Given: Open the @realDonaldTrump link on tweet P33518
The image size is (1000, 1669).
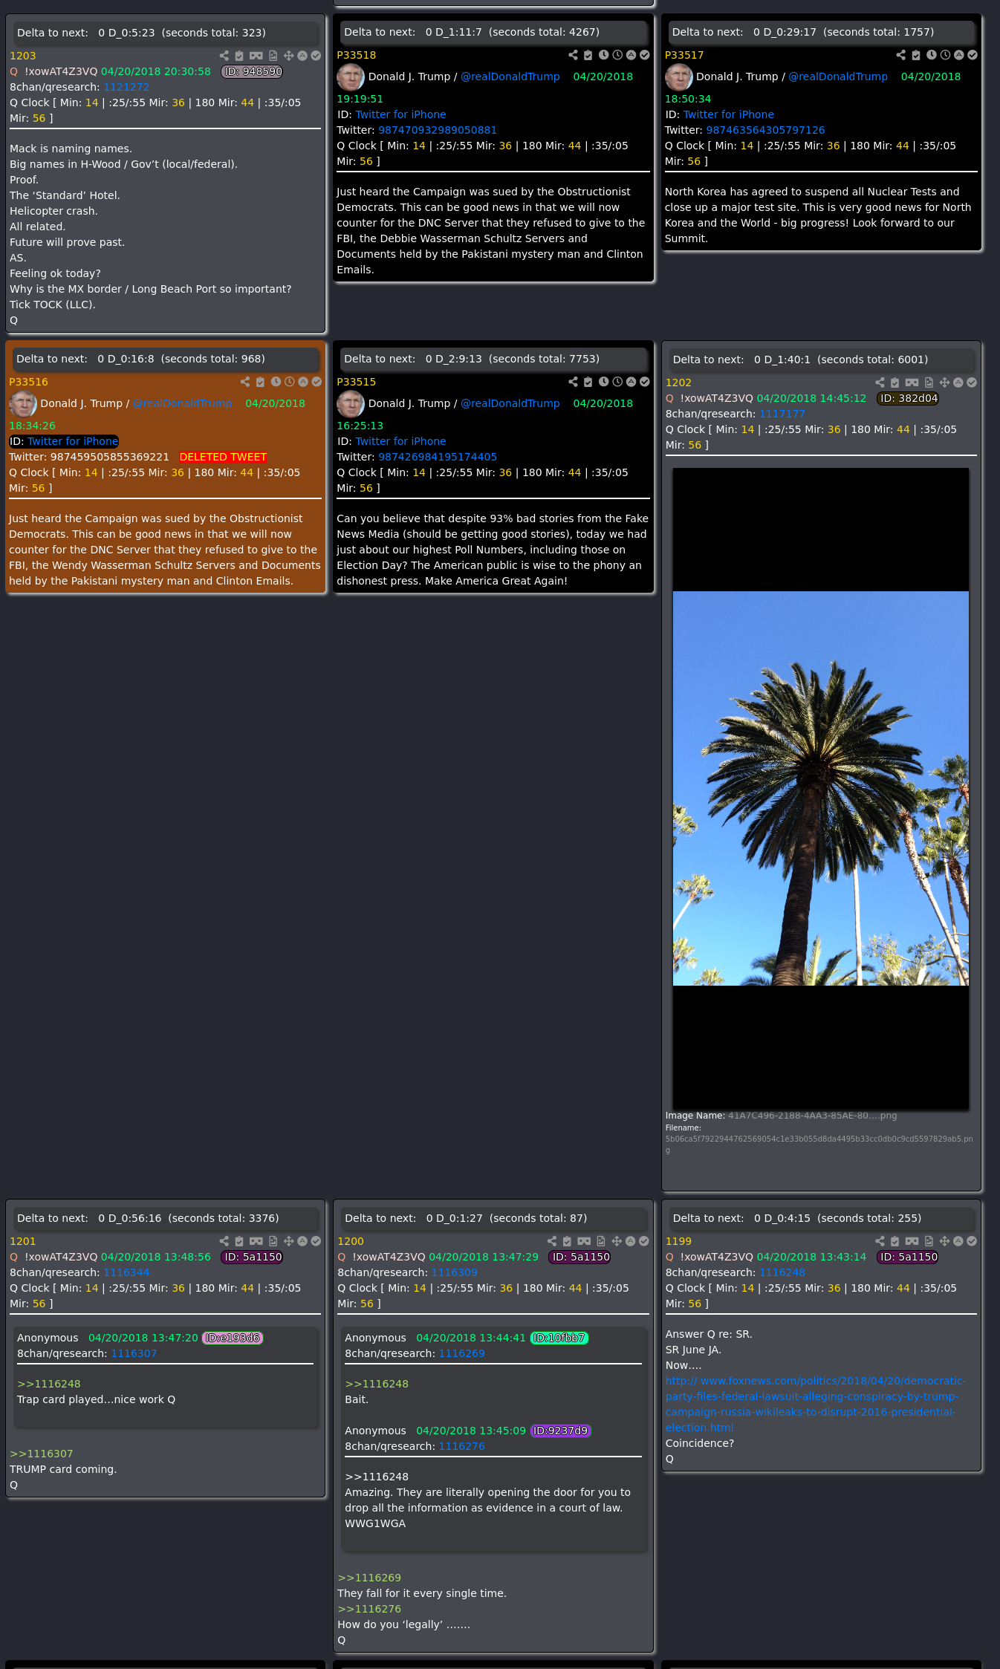Looking at the screenshot, I should point(510,77).
